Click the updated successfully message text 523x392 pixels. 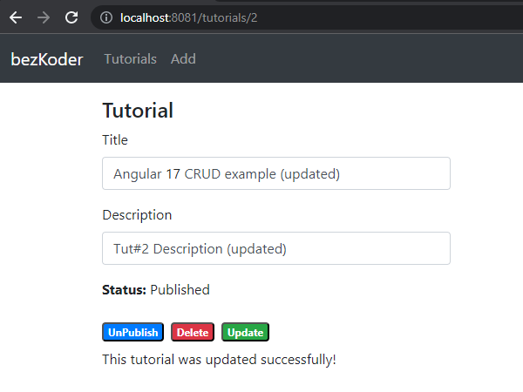pyautogui.click(x=219, y=360)
